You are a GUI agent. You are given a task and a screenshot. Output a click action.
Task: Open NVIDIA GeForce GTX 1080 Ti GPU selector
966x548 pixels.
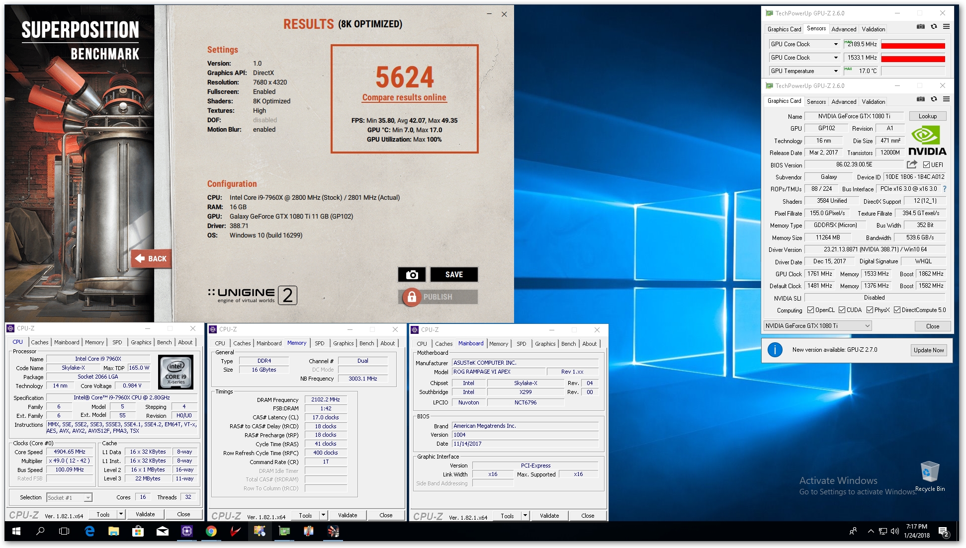pos(818,326)
